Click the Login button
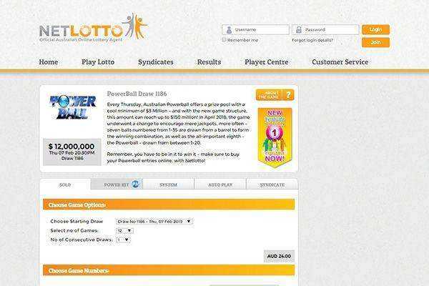The height and width of the screenshot is (286, 429). pyautogui.click(x=375, y=29)
